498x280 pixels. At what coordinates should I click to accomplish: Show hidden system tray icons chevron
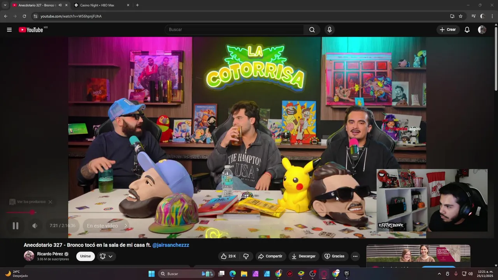coord(439,274)
